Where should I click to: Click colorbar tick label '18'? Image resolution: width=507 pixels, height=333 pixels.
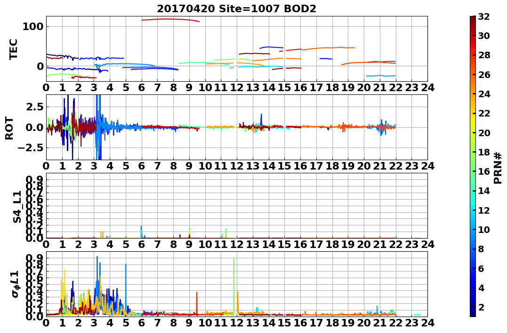click(484, 152)
